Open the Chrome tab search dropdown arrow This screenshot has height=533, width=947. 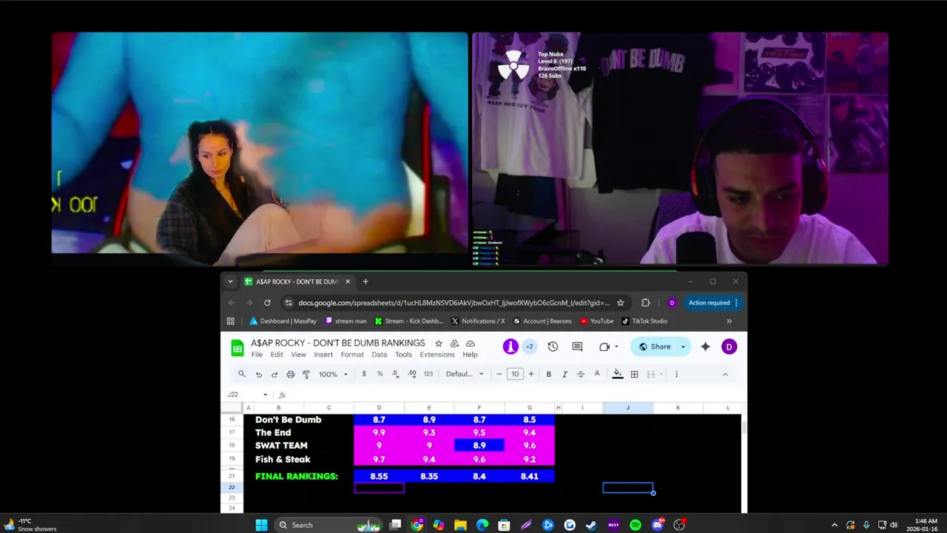tap(230, 281)
